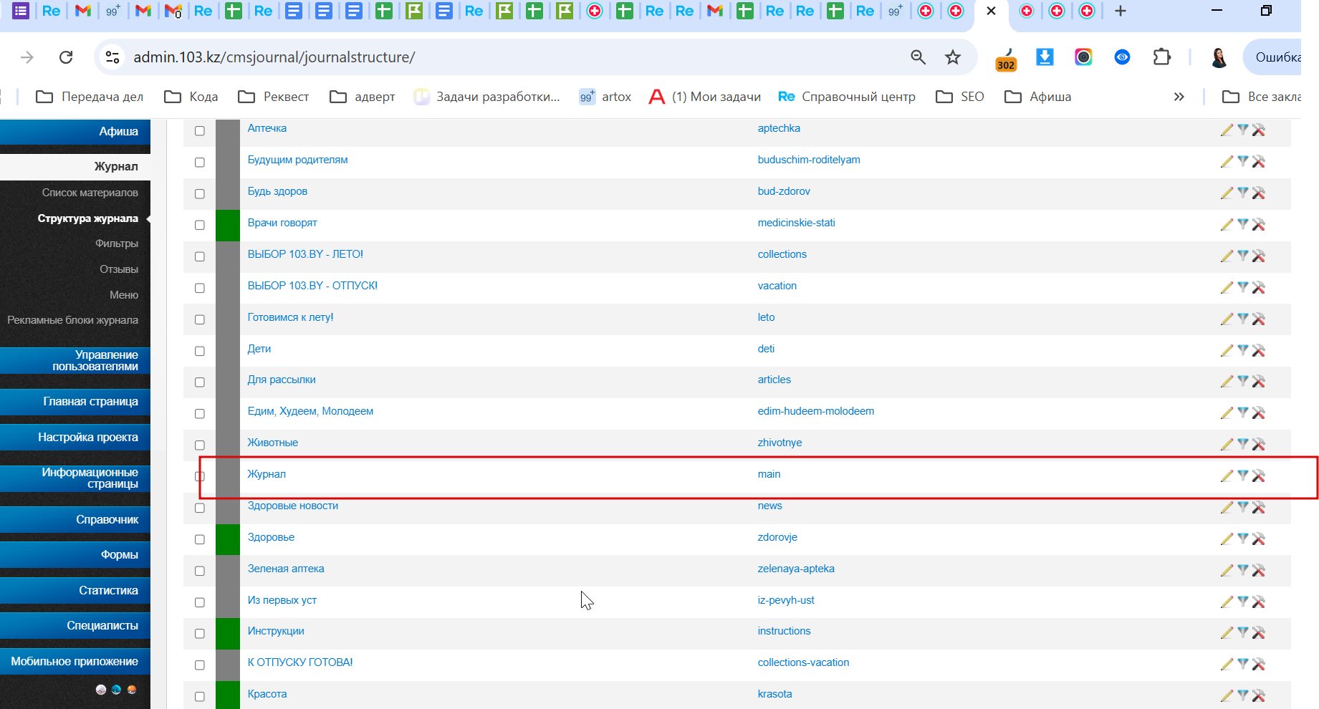Image resolution: width=1319 pixels, height=709 pixels.
Task: Open the zoom magnifier icon in address bar
Action: (x=918, y=57)
